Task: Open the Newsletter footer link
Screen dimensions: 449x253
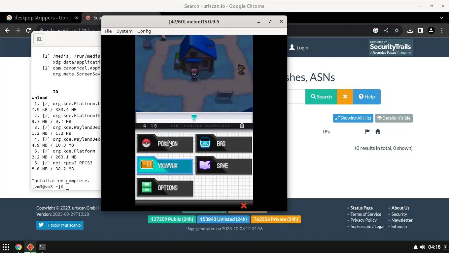Action: coord(402,220)
